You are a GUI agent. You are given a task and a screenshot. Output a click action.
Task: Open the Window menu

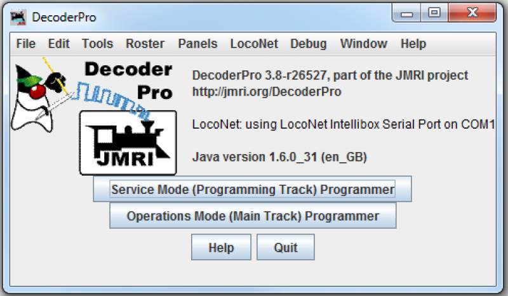click(363, 44)
